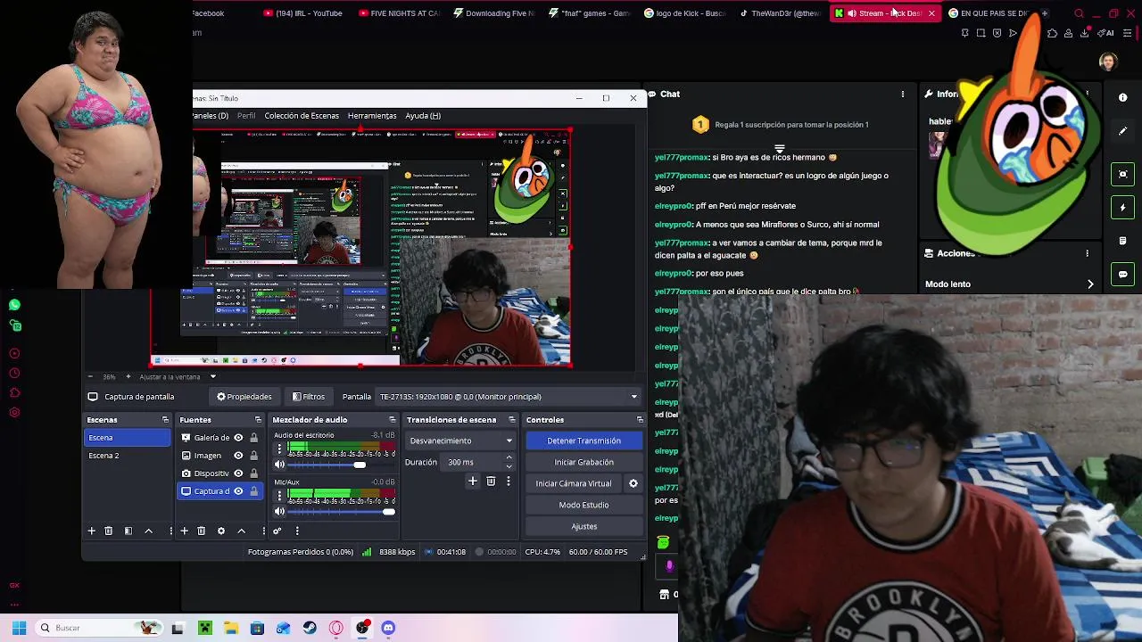Viewport: 1142px width, 642px height.
Task: Open virtual camera settings gear
Action: click(633, 483)
